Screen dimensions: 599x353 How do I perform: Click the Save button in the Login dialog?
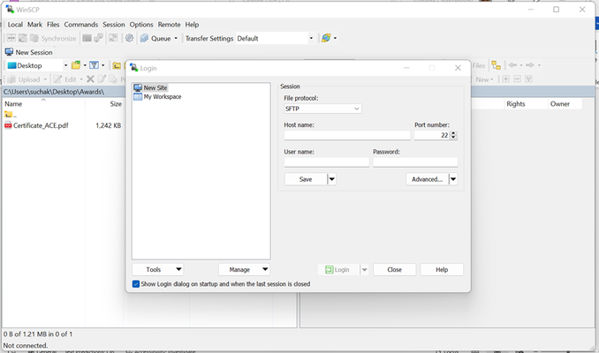tap(306, 179)
